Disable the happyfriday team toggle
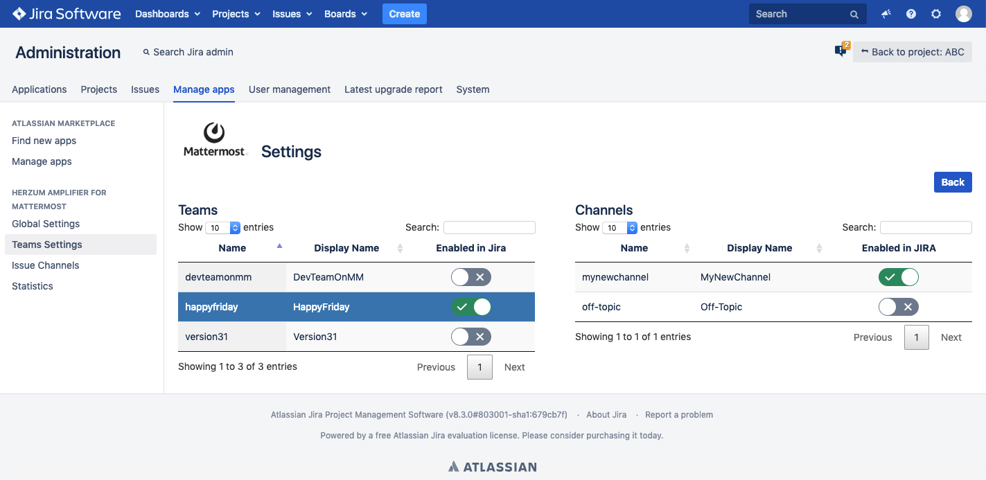 471,308
